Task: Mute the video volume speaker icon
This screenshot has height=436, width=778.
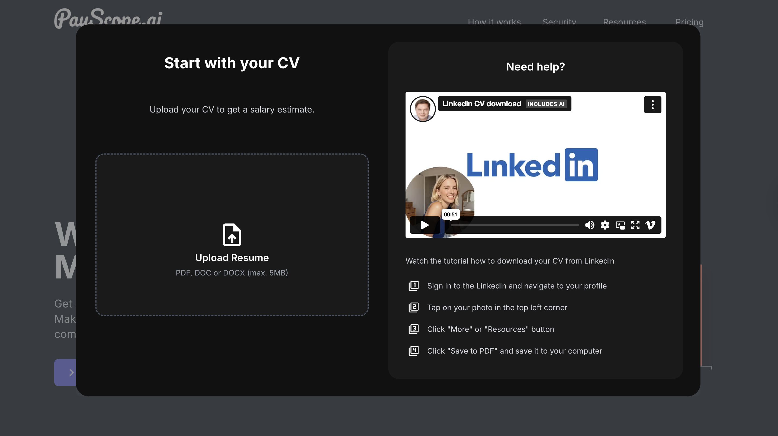Action: point(589,225)
